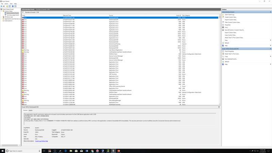Click Import Custom View action
Screen dimensions: 272x153
(x=231, y=20)
